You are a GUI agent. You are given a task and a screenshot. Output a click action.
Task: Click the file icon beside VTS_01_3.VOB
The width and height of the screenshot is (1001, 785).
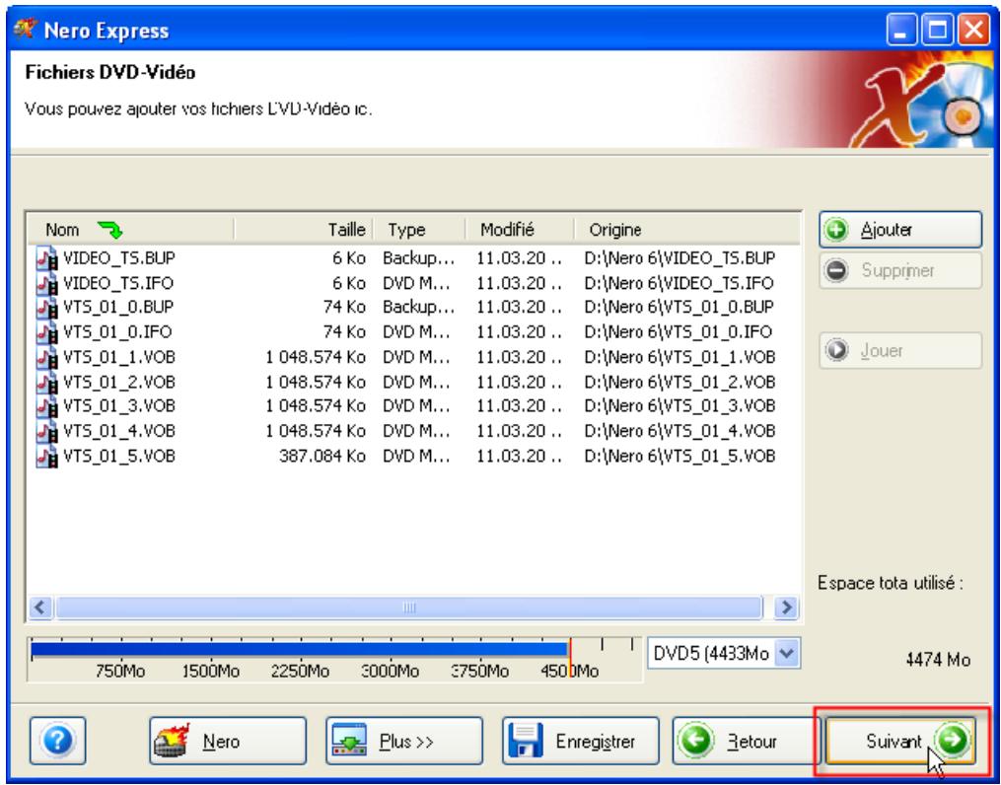click(x=46, y=406)
